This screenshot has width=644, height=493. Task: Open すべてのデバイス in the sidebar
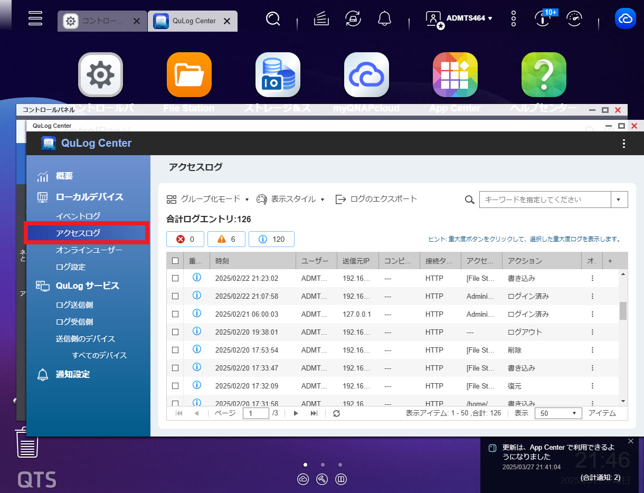pyautogui.click(x=100, y=355)
